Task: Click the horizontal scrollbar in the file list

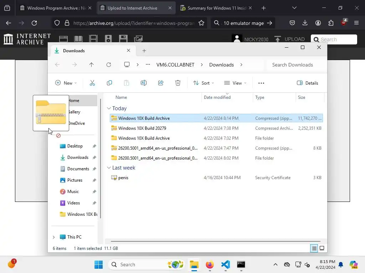Action: (x=216, y=241)
